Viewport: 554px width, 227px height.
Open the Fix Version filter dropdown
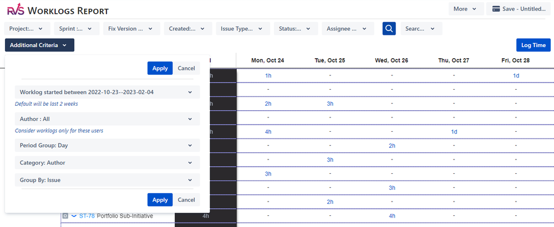coord(132,29)
